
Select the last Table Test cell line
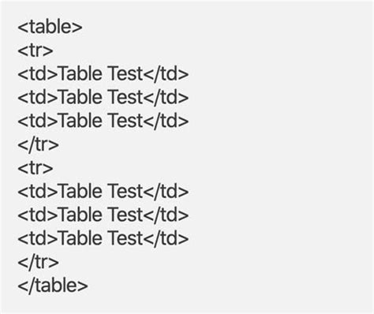pyautogui.click(x=103, y=239)
